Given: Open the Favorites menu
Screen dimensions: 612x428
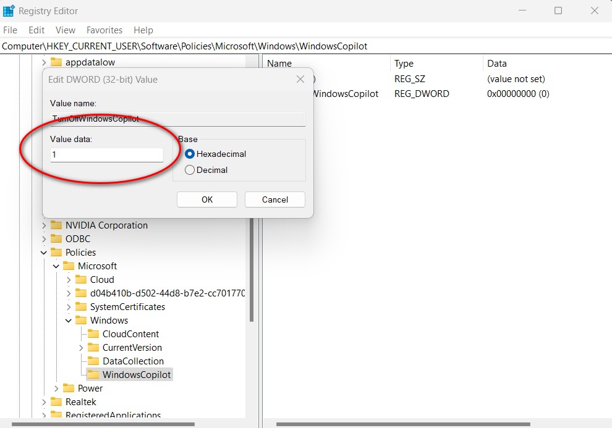Looking at the screenshot, I should 104,30.
